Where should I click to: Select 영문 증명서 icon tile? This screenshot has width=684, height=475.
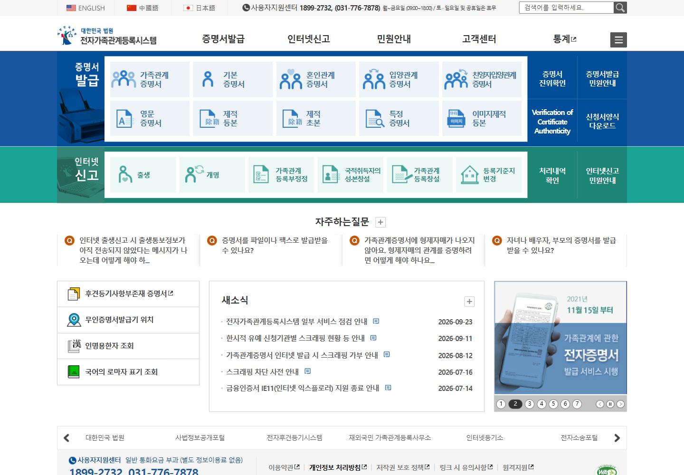(150, 118)
